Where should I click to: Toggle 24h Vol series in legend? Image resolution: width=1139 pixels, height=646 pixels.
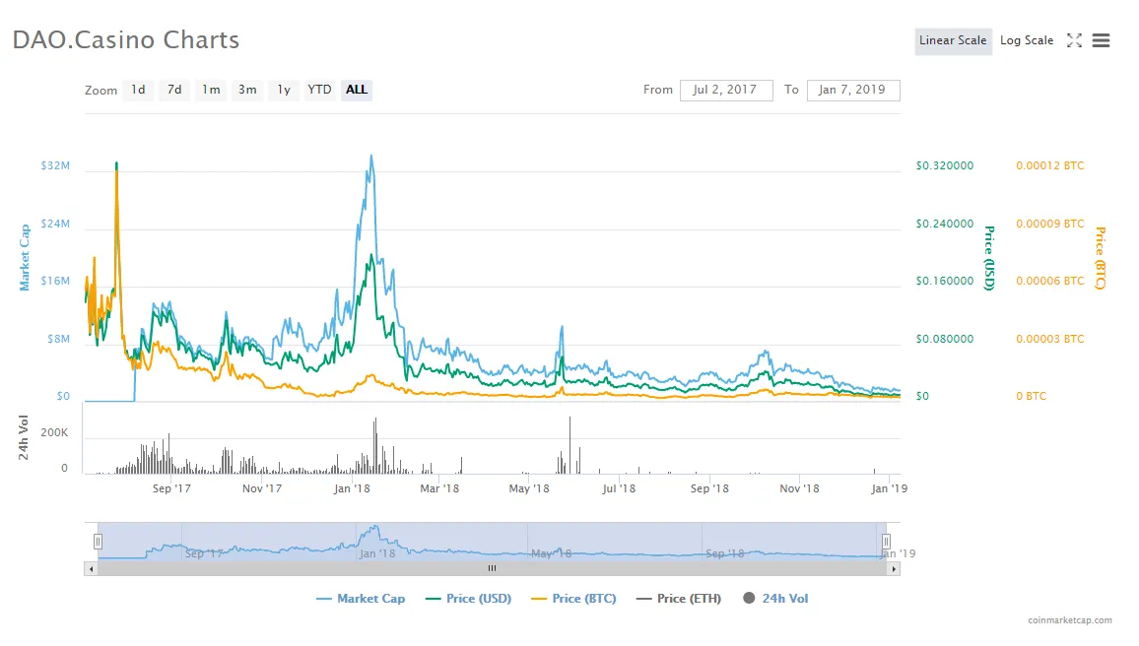775,598
